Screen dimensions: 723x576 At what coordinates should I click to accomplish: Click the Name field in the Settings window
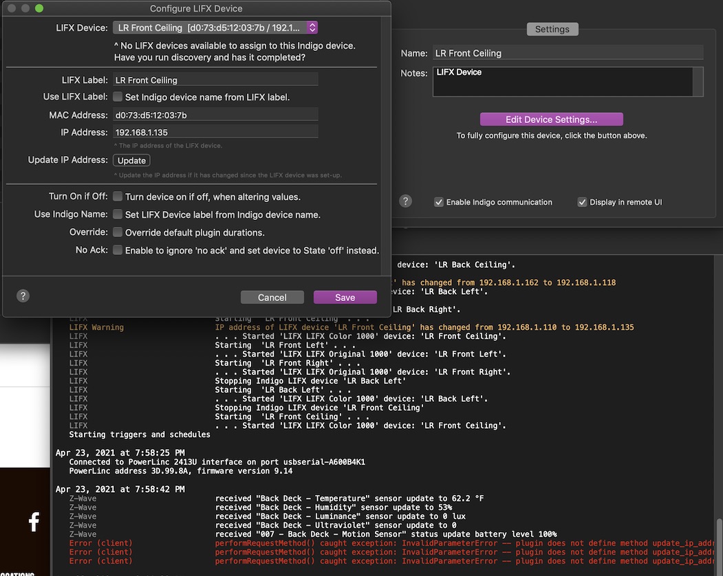[568, 53]
